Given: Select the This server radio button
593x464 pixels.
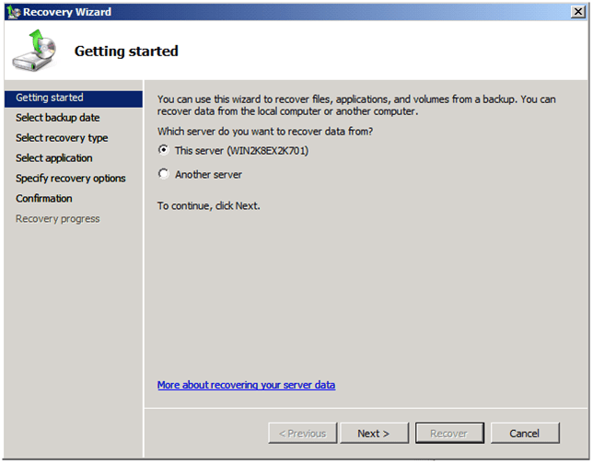Looking at the screenshot, I should pos(164,151).
